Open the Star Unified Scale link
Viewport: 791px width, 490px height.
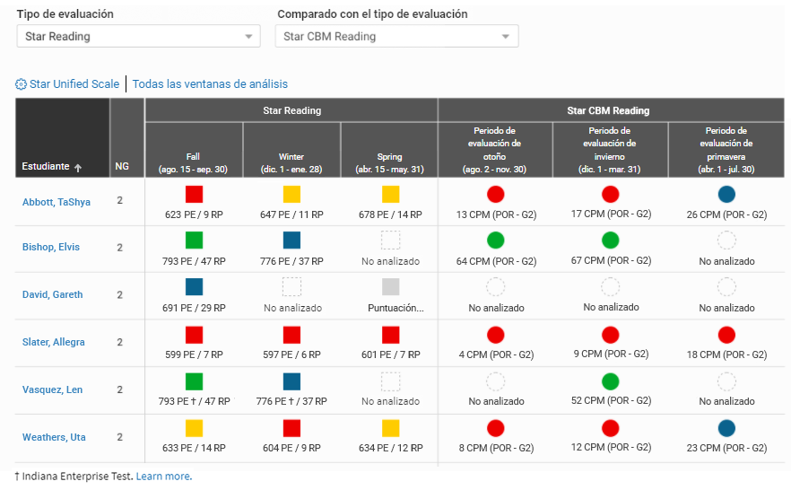[74, 83]
